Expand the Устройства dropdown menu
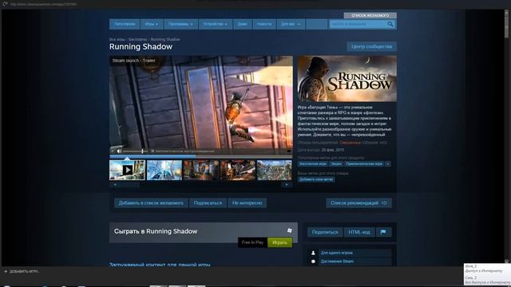The image size is (511, 287). pyautogui.click(x=216, y=24)
